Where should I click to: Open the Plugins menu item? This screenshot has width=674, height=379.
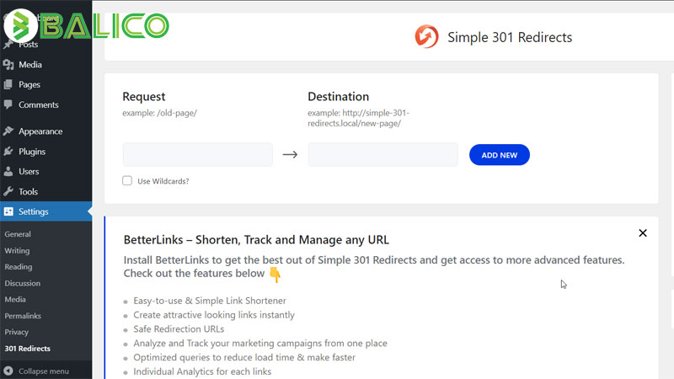pyautogui.click(x=32, y=152)
